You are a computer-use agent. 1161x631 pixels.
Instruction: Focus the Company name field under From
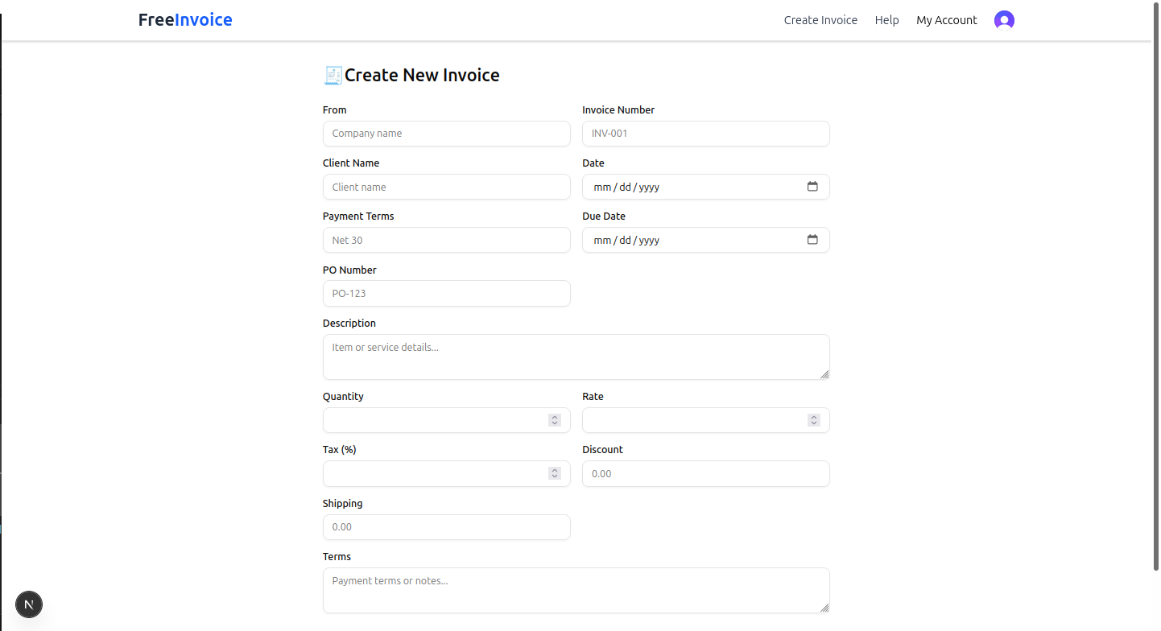click(x=446, y=133)
